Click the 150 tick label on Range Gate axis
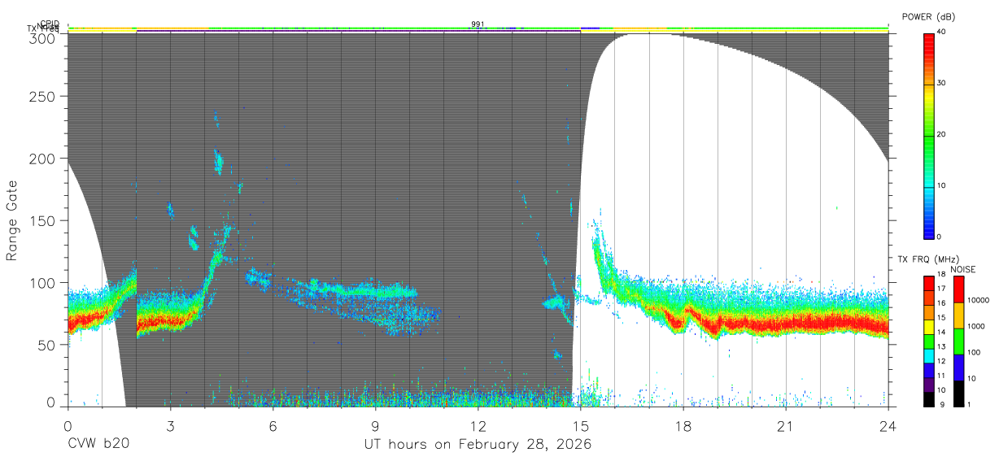 42,220
